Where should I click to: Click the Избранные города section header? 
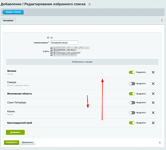coord(82,62)
